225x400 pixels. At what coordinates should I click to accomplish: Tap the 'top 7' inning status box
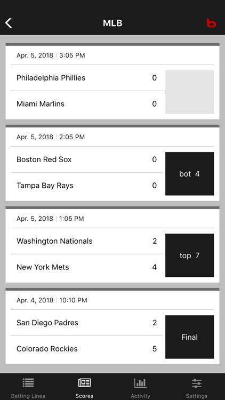(x=189, y=255)
